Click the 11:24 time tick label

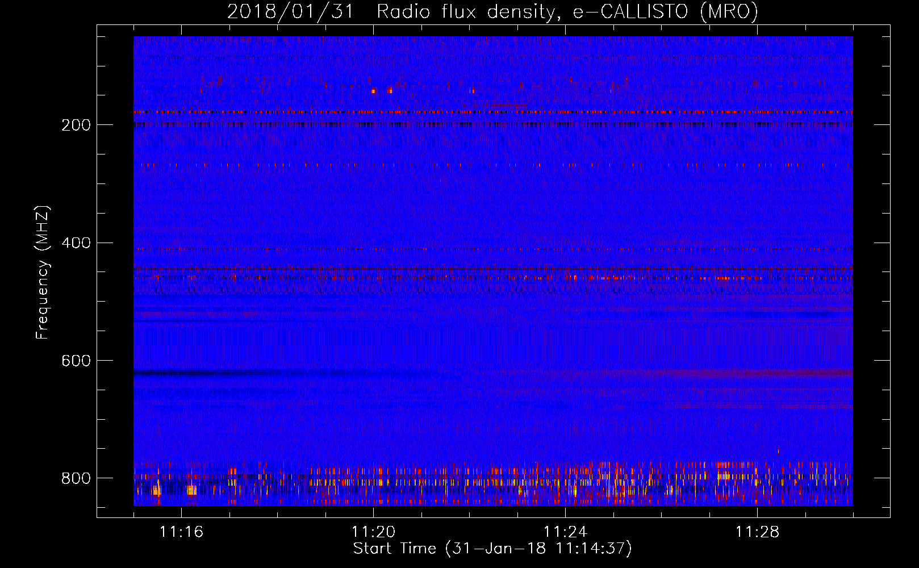(565, 532)
